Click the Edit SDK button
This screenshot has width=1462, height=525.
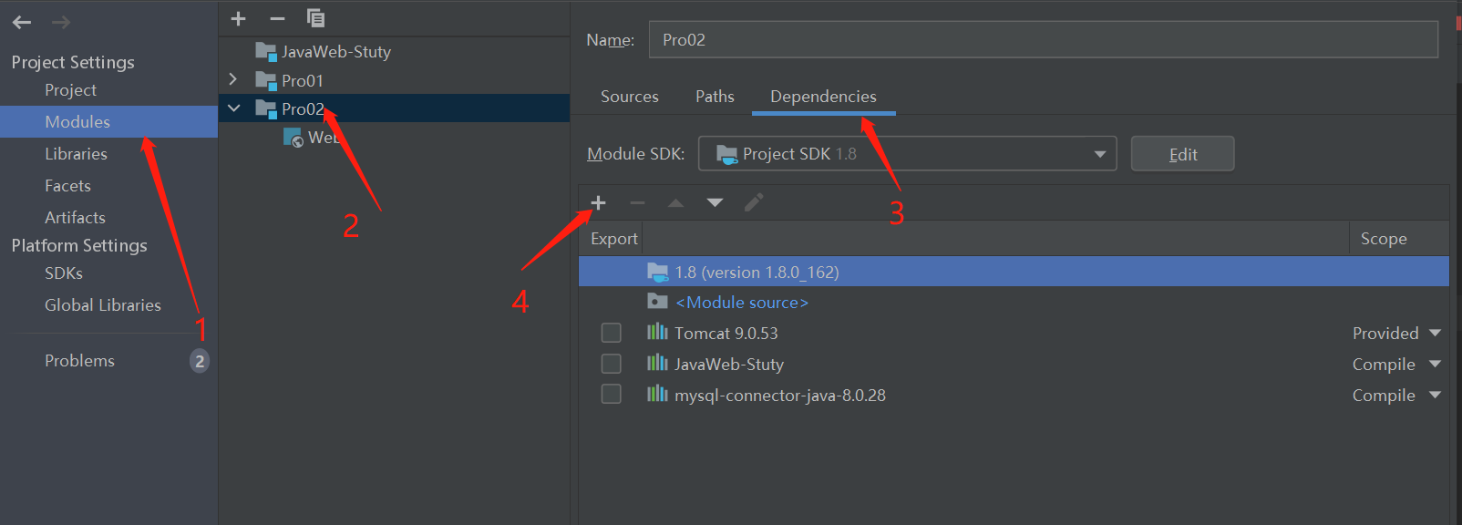(1182, 154)
